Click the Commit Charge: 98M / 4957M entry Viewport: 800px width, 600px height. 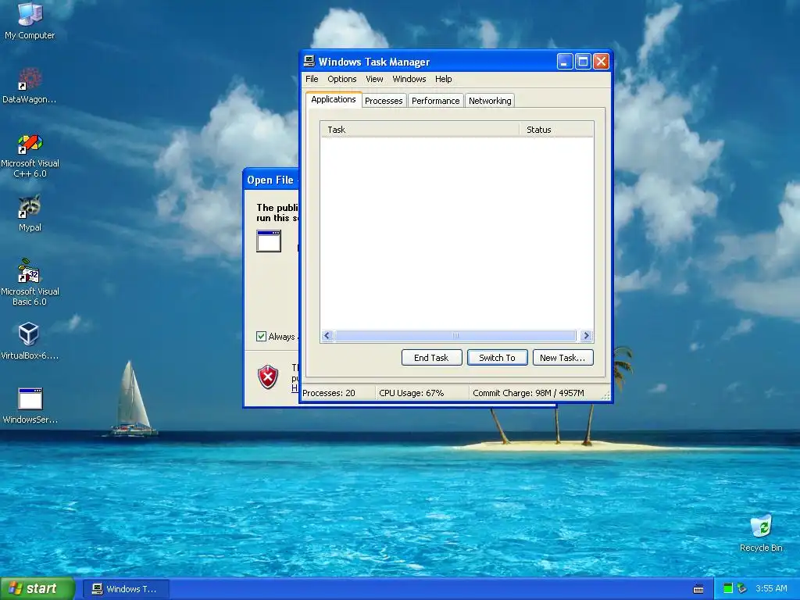pos(536,393)
